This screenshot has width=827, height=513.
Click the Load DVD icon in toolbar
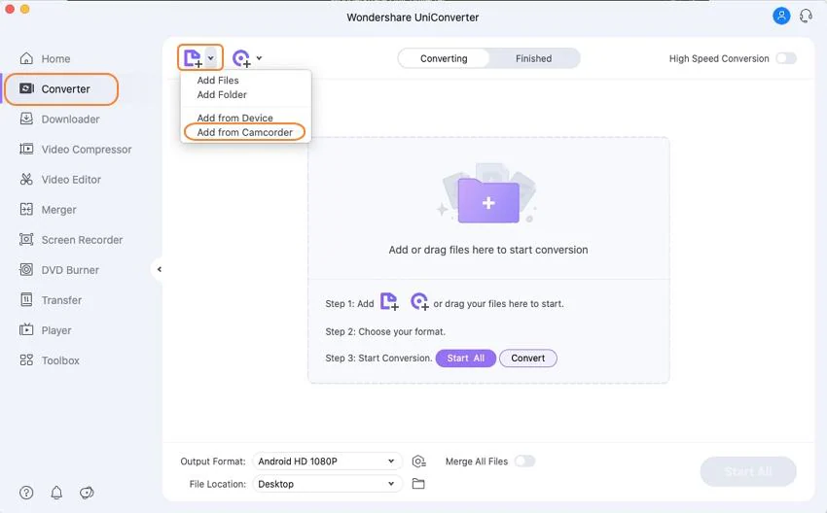click(x=241, y=58)
